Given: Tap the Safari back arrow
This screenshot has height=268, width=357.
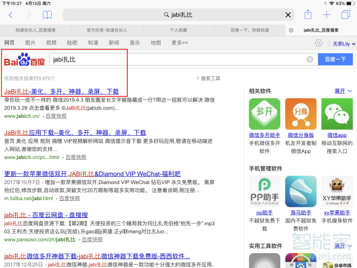Looking at the screenshot, I should [11, 15].
